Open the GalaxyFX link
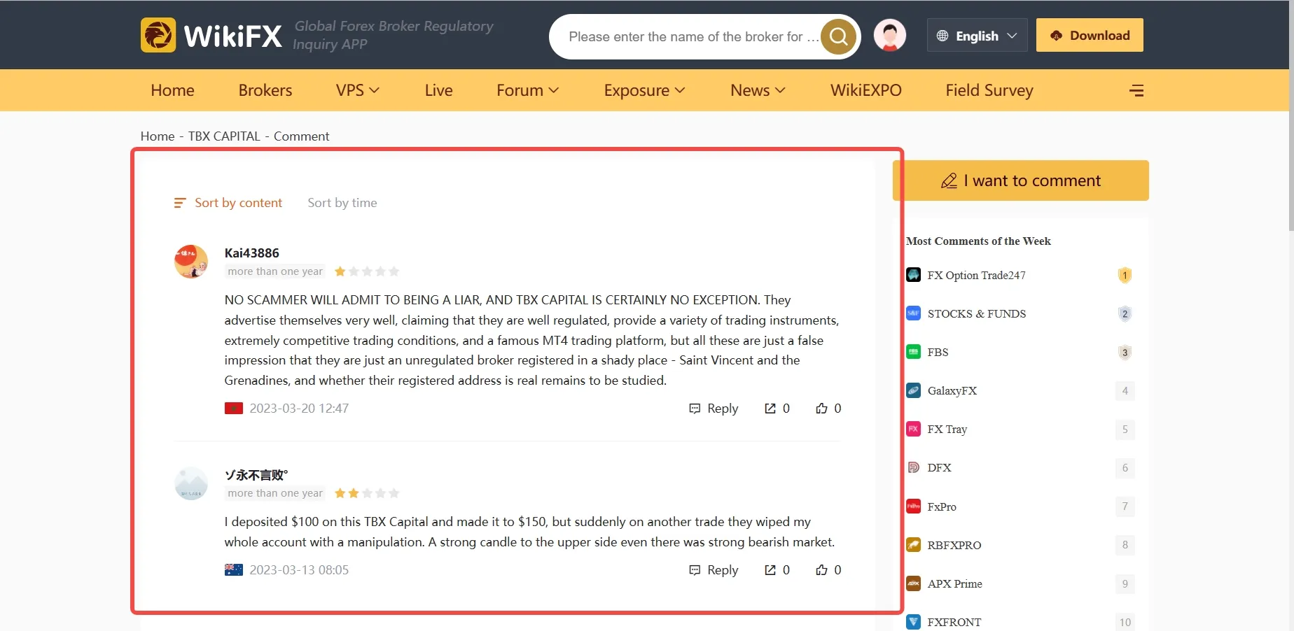 click(952, 390)
